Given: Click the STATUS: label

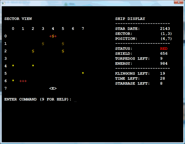Looking at the screenshot, I should tap(124, 49).
